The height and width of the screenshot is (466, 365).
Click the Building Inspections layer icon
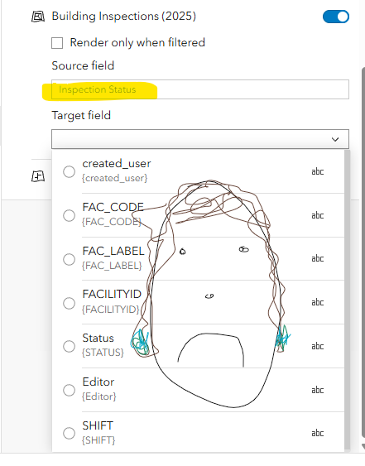click(x=38, y=17)
